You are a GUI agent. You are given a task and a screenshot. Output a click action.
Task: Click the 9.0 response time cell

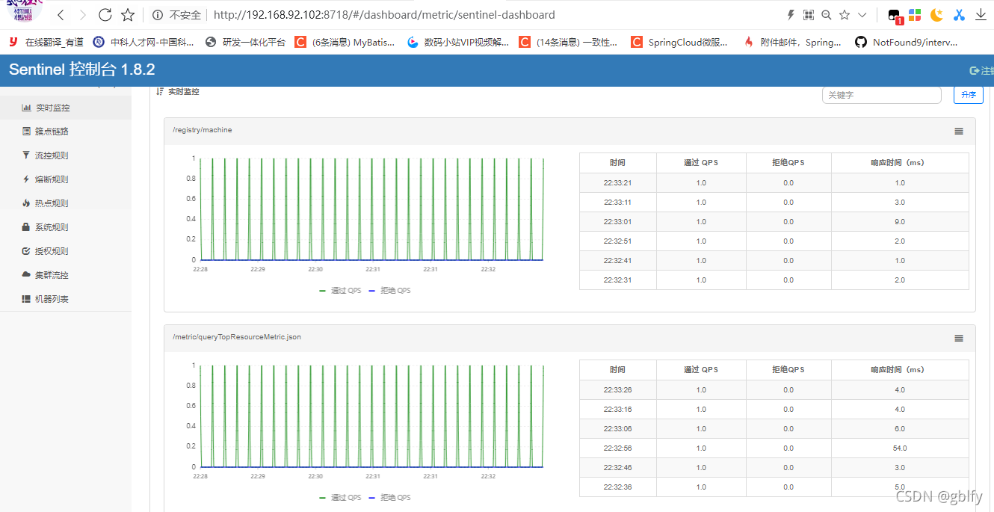(x=900, y=222)
